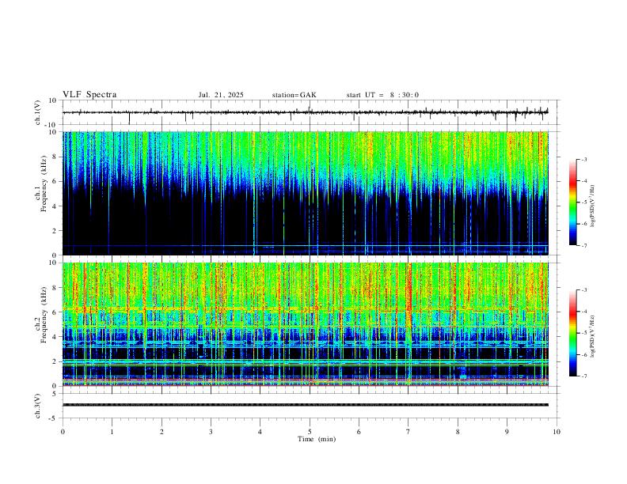Click the ch.2 colorbar "-3" tick label

coord(584,290)
